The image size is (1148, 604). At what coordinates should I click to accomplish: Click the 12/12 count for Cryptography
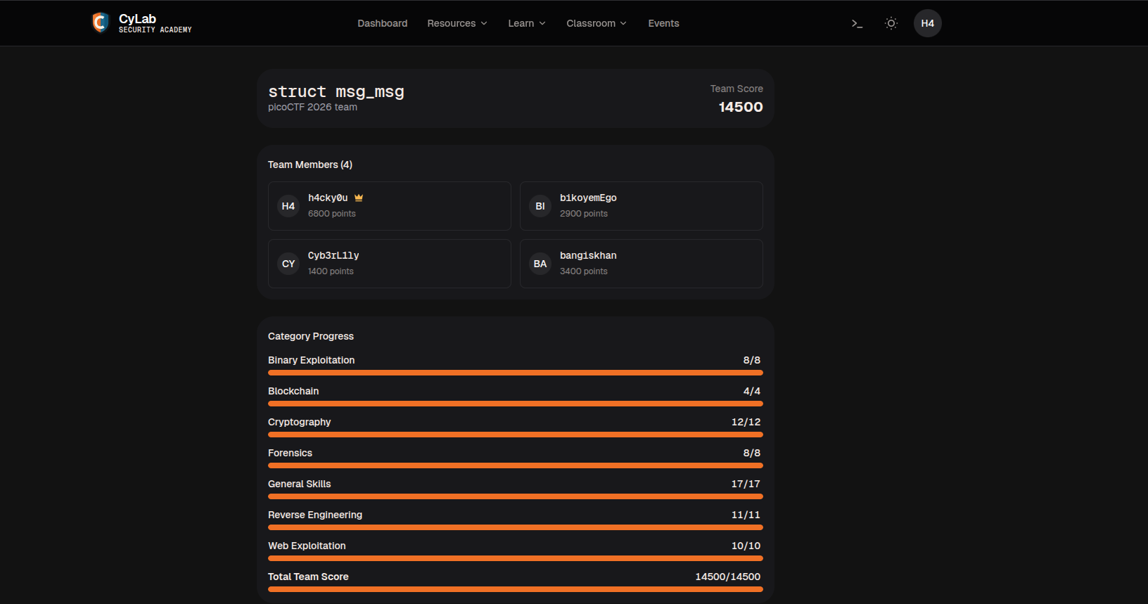746,422
